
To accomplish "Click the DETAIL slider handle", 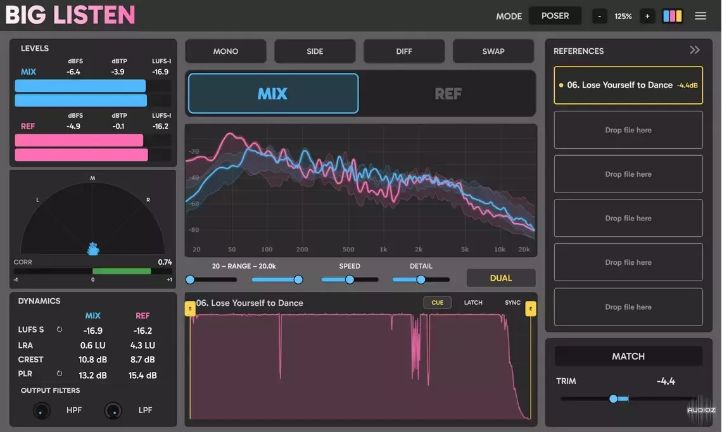I will click(x=421, y=279).
